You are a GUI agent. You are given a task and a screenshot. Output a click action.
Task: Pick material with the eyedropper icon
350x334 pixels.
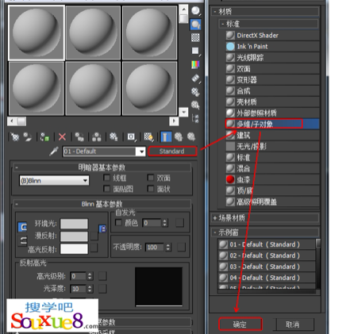coord(54,152)
